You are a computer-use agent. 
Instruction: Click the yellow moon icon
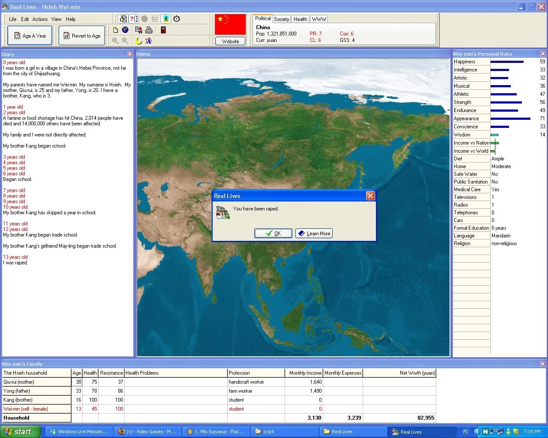click(138, 41)
